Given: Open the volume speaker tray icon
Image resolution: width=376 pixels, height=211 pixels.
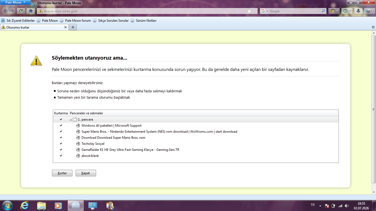Looking at the screenshot, I should coord(347,206).
